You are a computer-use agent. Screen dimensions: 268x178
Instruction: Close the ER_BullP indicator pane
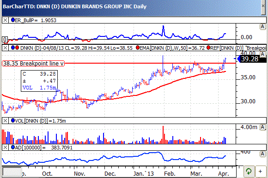5,20
